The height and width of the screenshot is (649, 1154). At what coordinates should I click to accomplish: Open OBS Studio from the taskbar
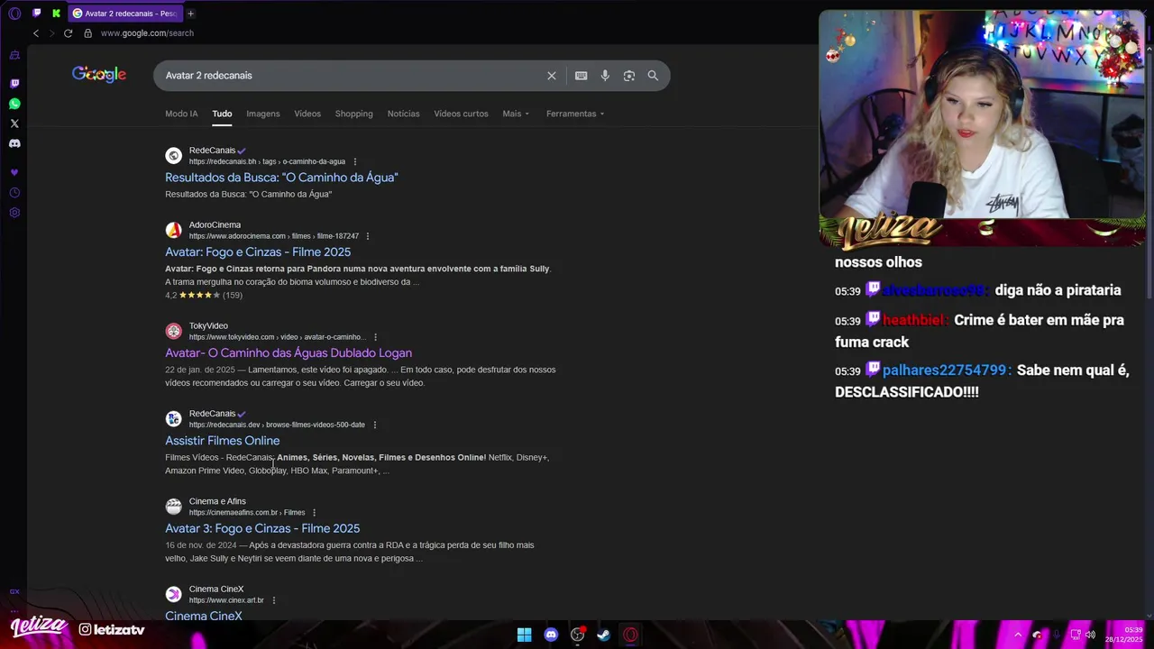click(578, 635)
